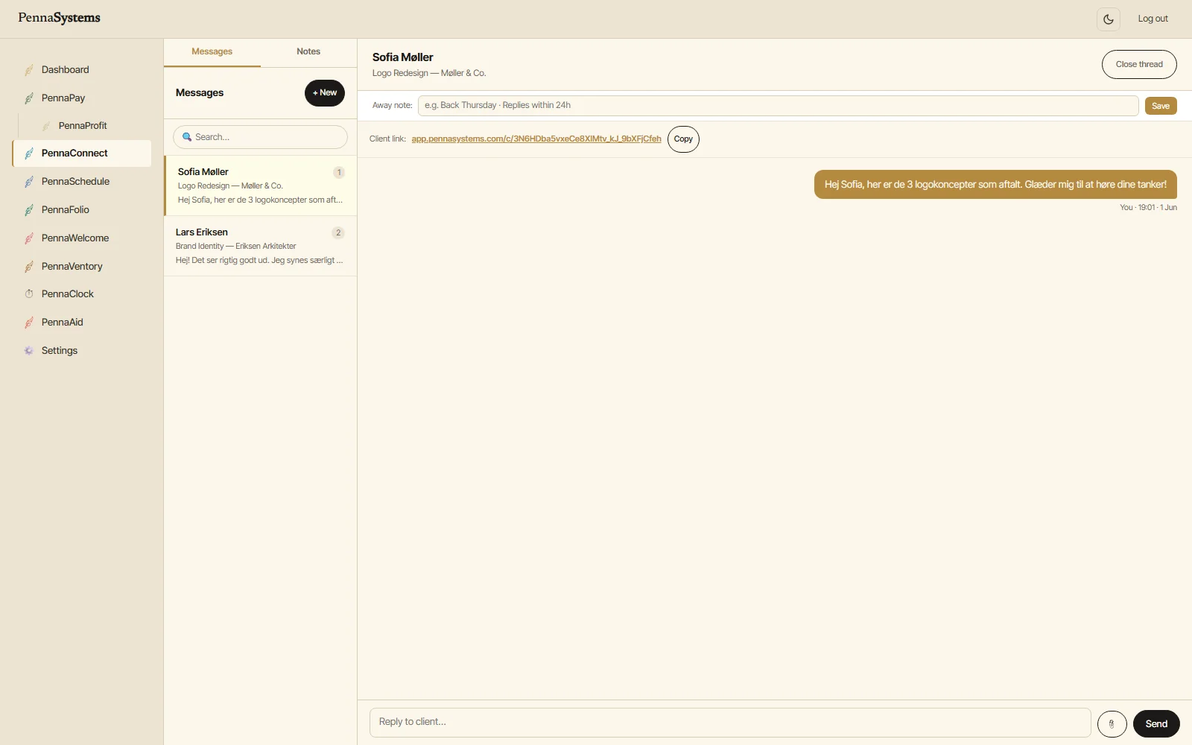
Task: Select PennaConnect in sidebar
Action: (82, 153)
